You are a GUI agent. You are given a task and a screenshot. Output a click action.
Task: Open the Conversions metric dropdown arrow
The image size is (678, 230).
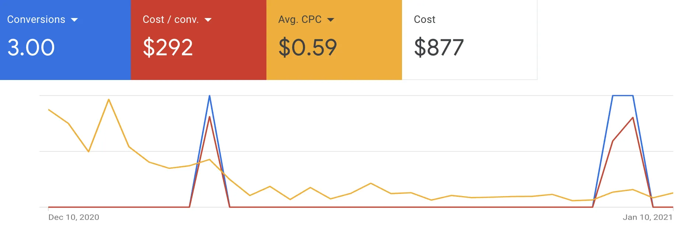74,20
